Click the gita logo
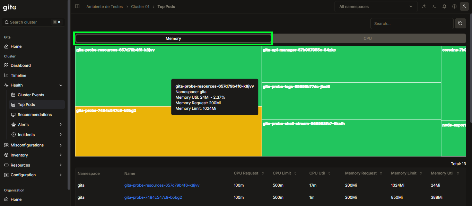The height and width of the screenshot is (206, 472). point(10,8)
